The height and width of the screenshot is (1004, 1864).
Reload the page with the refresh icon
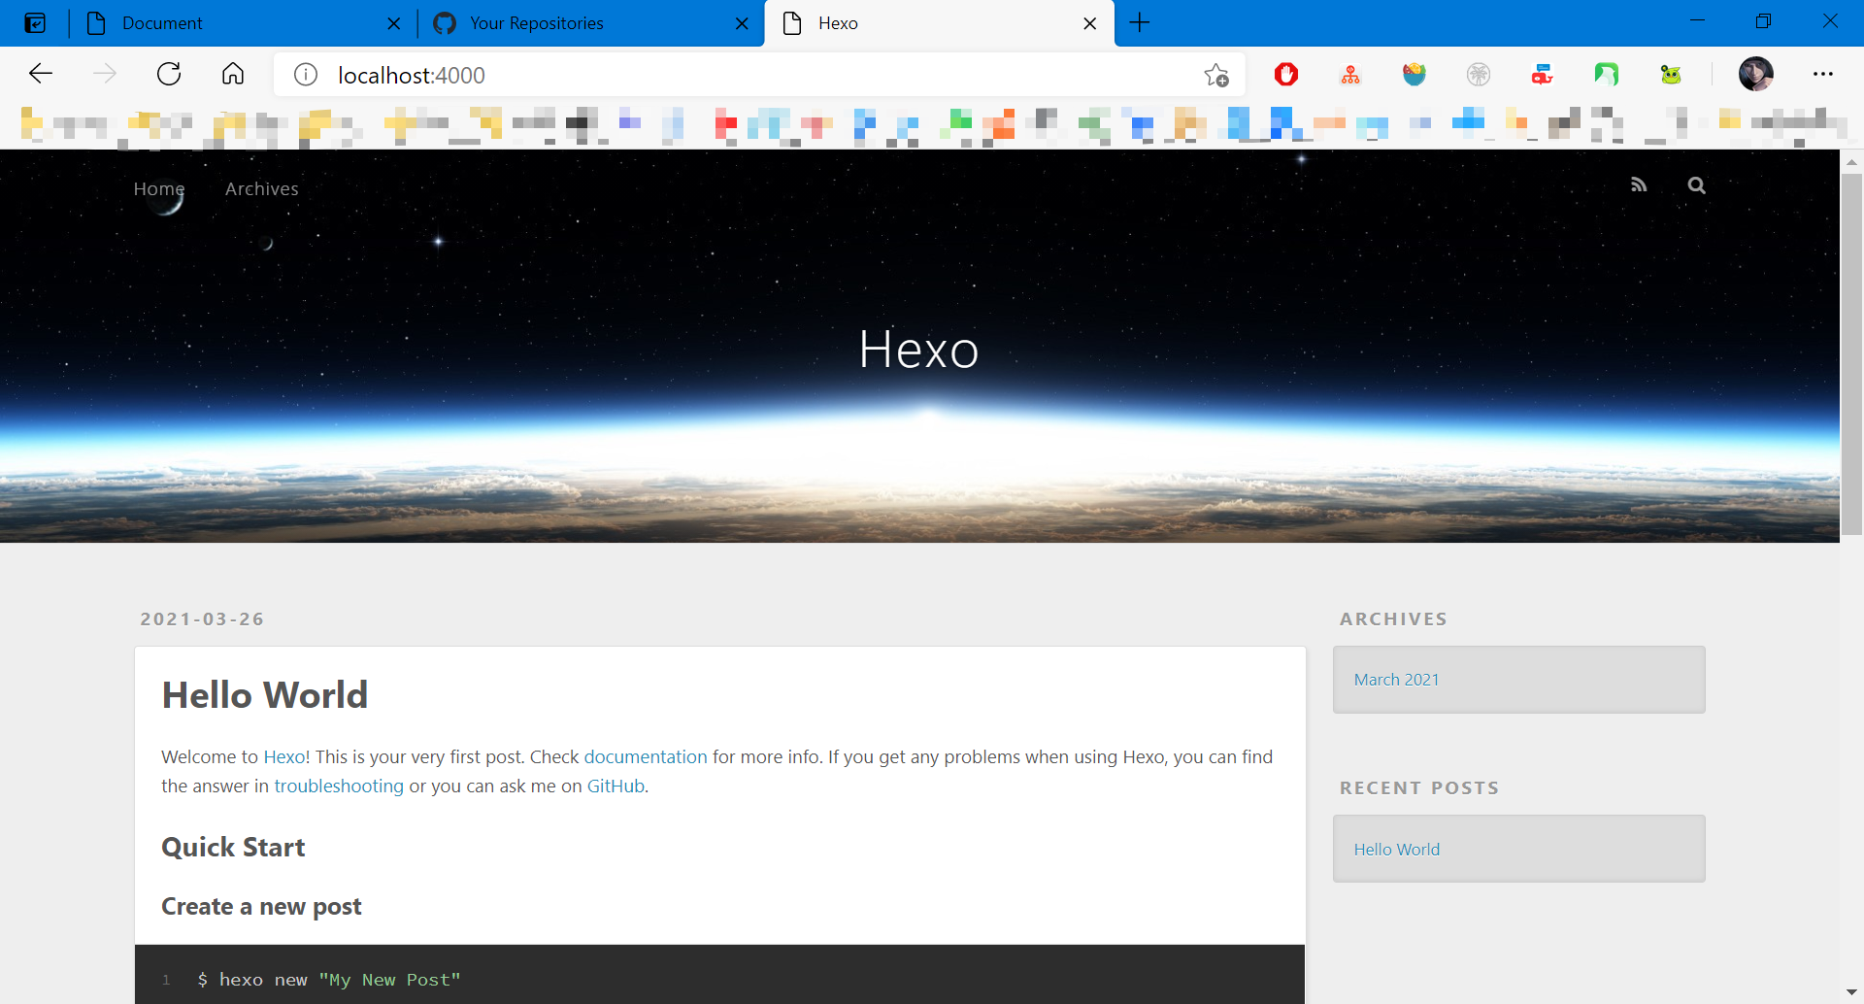(x=169, y=74)
